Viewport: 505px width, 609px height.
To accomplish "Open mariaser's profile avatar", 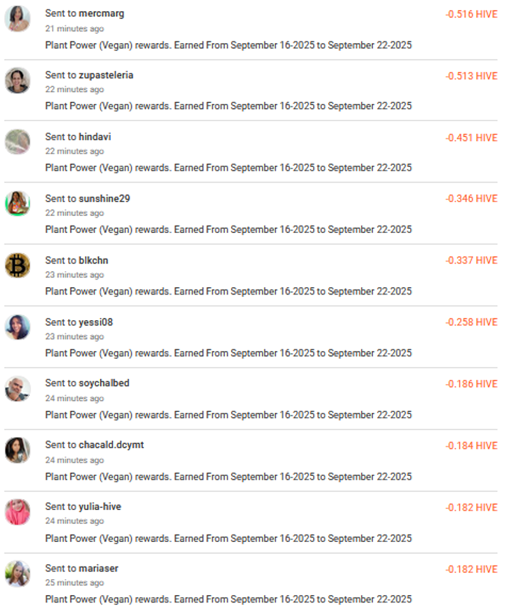I will click(x=18, y=574).
